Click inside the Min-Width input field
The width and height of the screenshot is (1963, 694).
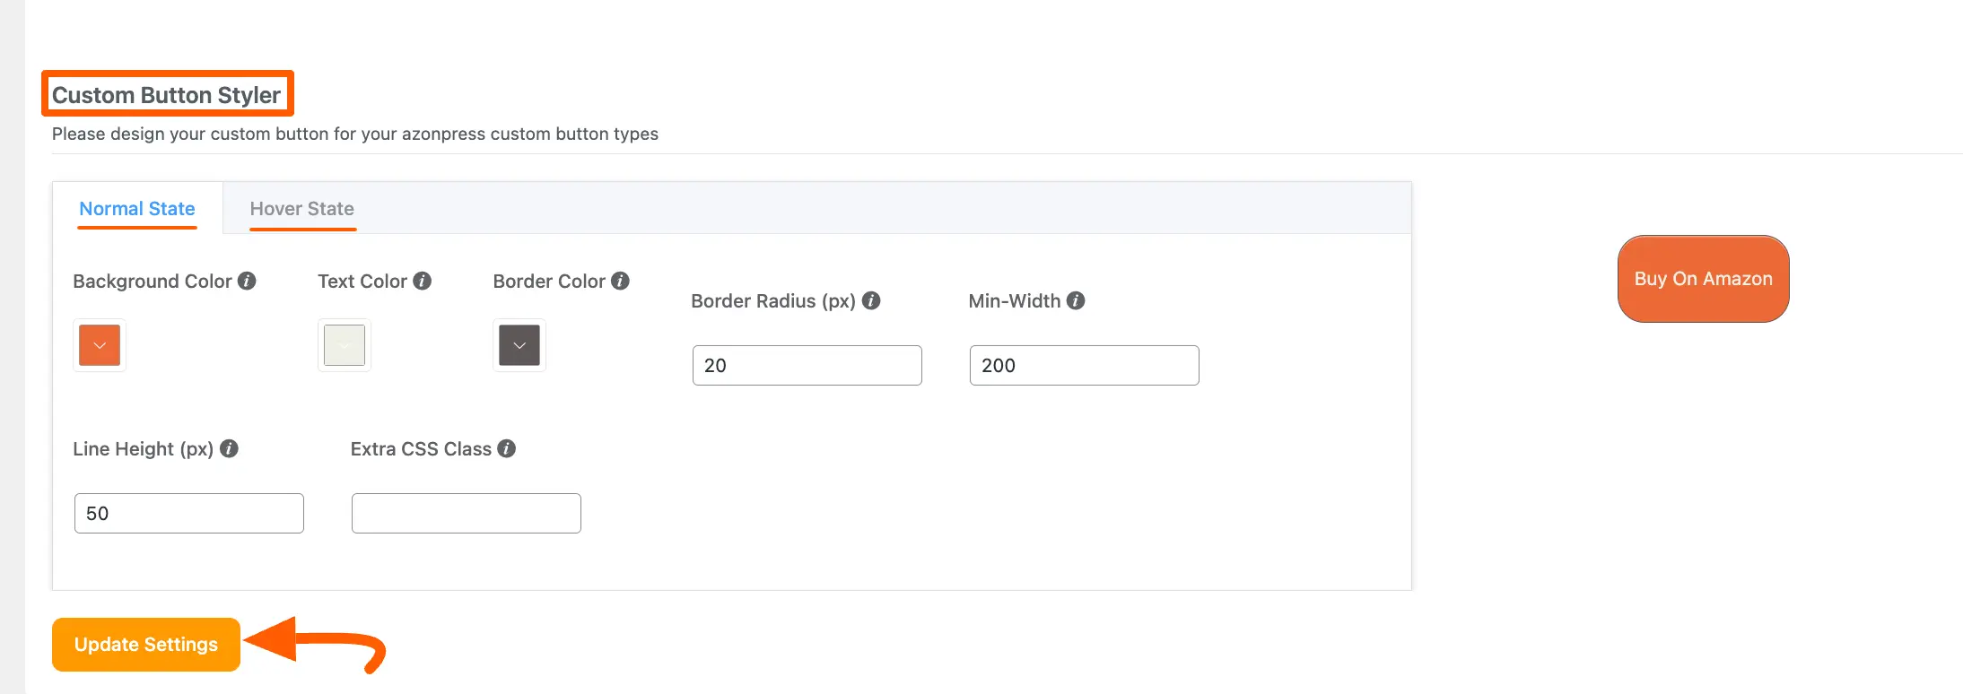pyautogui.click(x=1084, y=365)
